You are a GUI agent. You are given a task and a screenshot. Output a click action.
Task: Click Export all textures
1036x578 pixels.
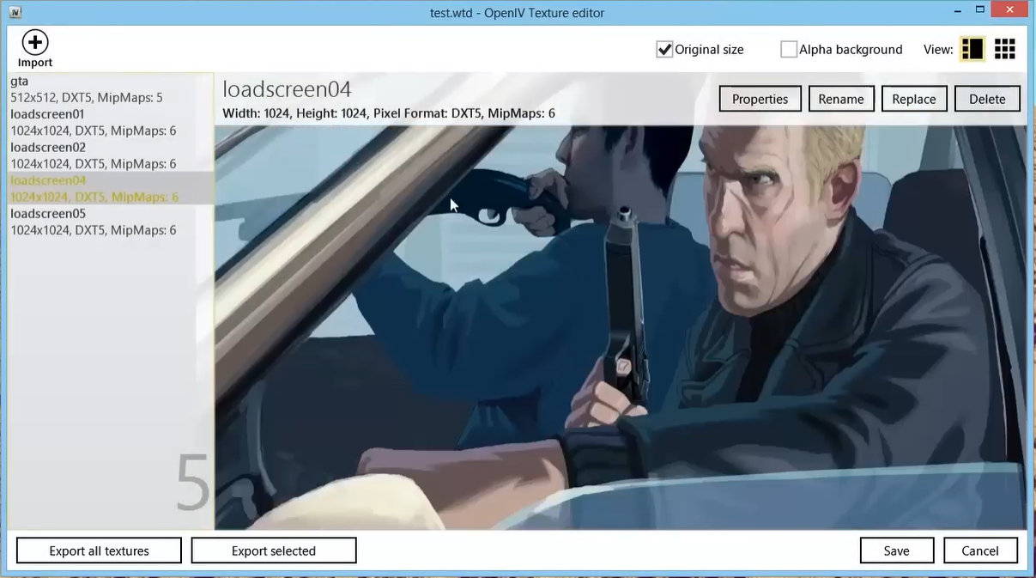click(x=99, y=551)
